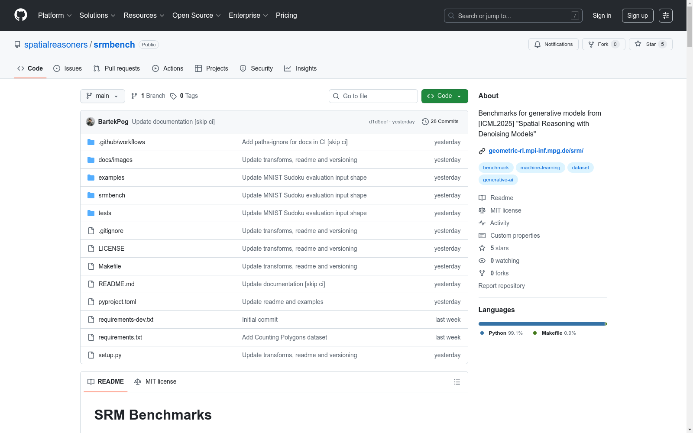Click the tag icon next to 0 Tags
Viewport: 693px width, 433px height.
(173, 96)
